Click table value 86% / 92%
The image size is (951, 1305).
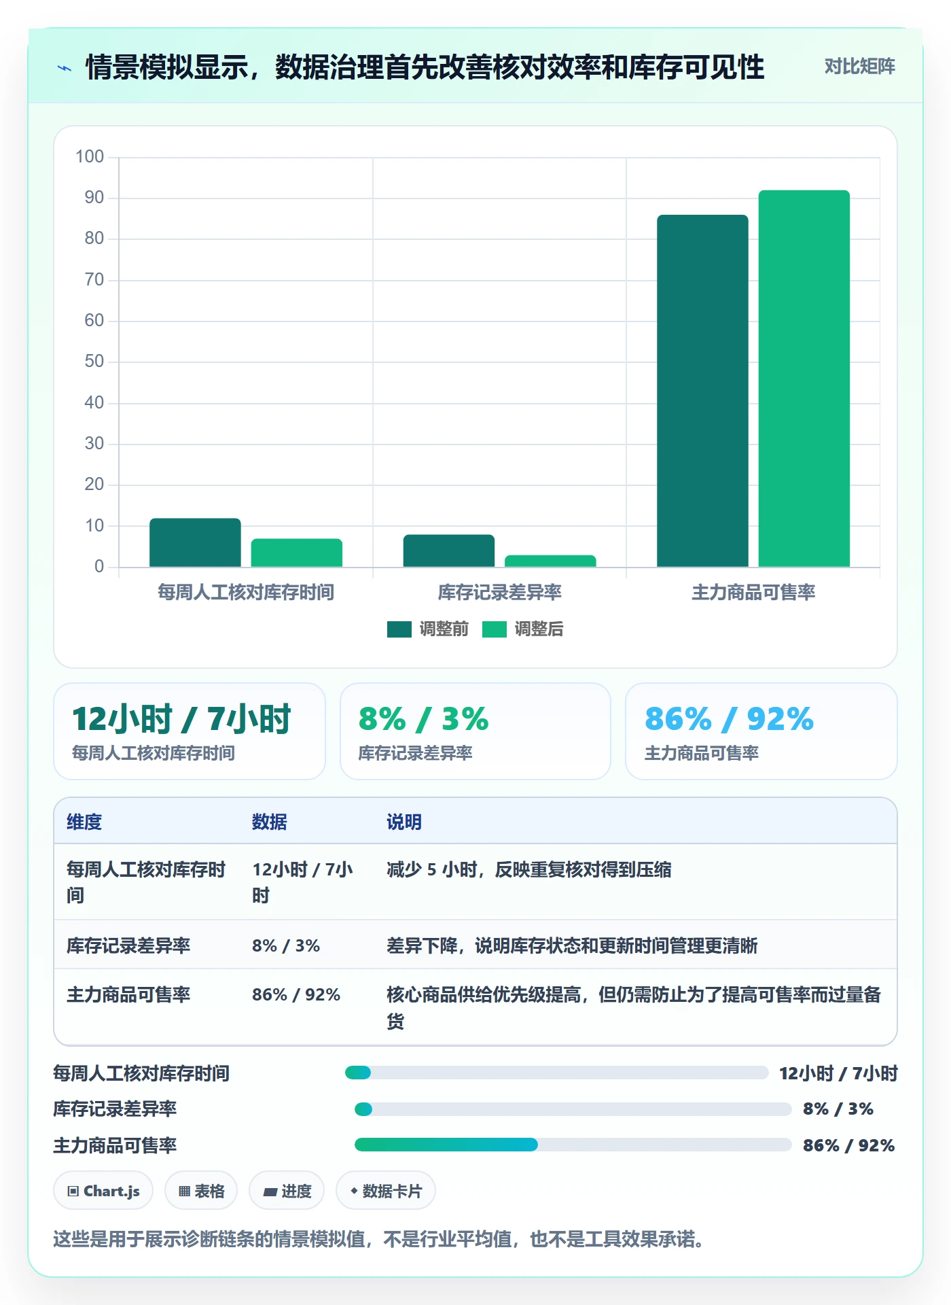point(296,994)
